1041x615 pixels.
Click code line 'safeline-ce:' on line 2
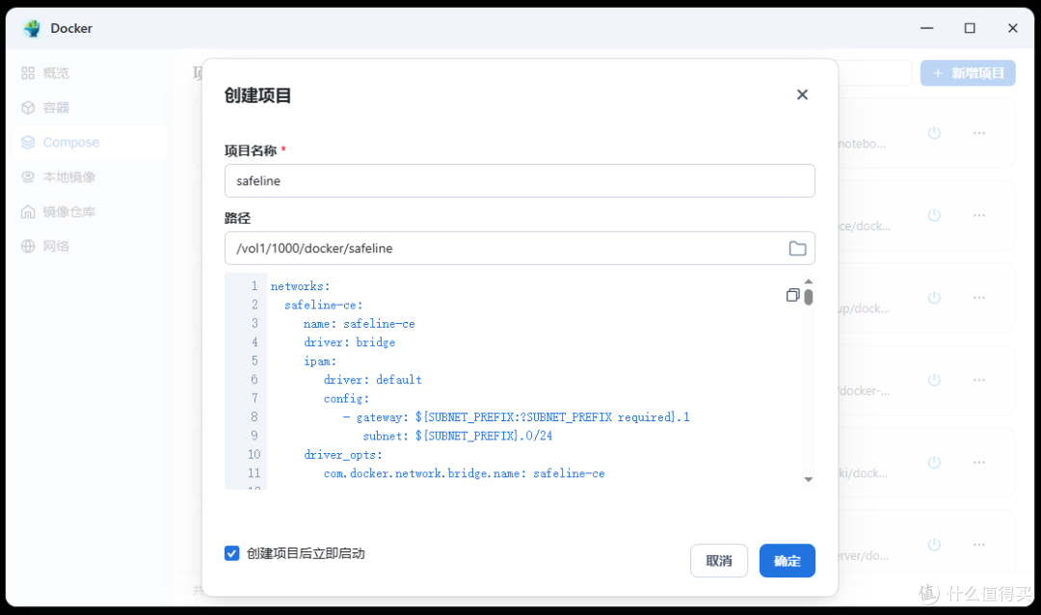coord(323,305)
